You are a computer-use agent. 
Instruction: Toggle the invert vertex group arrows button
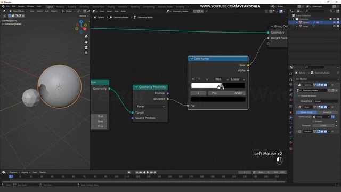332,117
